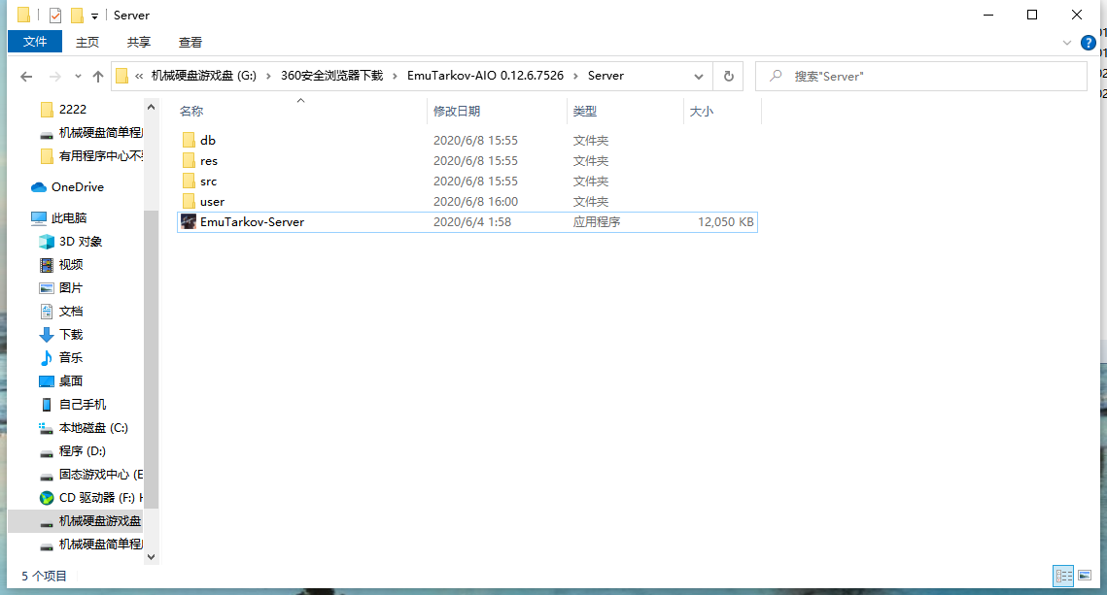Open 音乐 folder in the sidebar
Screen dimensions: 1107x595
[x=71, y=357]
